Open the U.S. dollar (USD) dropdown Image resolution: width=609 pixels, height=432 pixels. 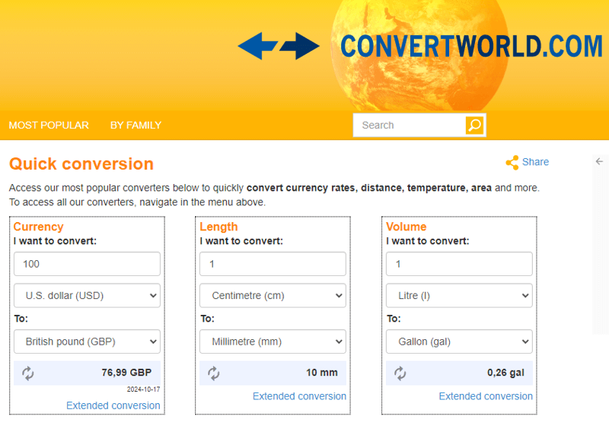[87, 295]
